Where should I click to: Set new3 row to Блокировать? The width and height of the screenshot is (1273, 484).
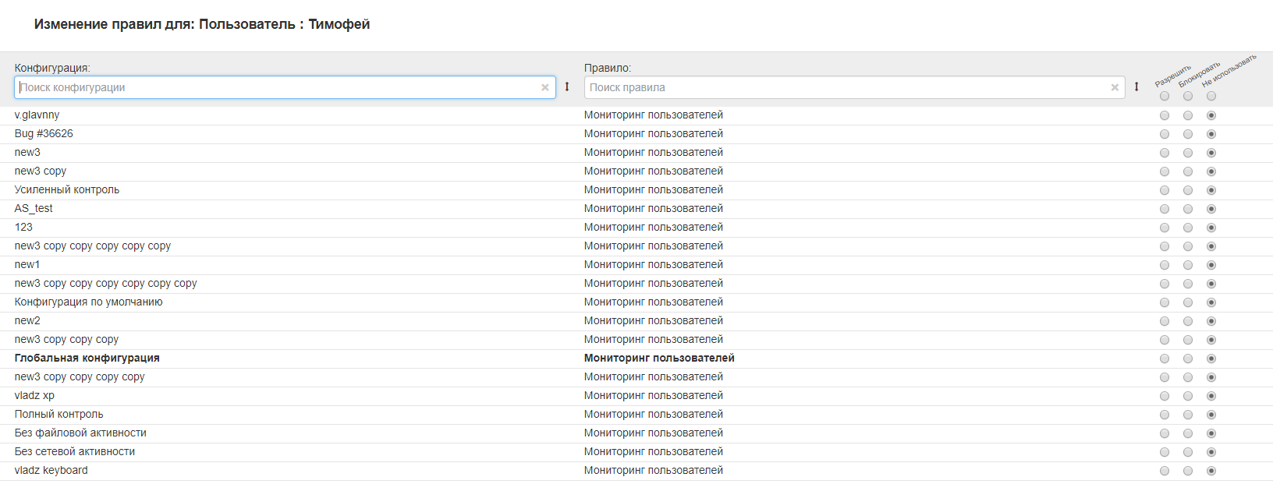point(1188,153)
